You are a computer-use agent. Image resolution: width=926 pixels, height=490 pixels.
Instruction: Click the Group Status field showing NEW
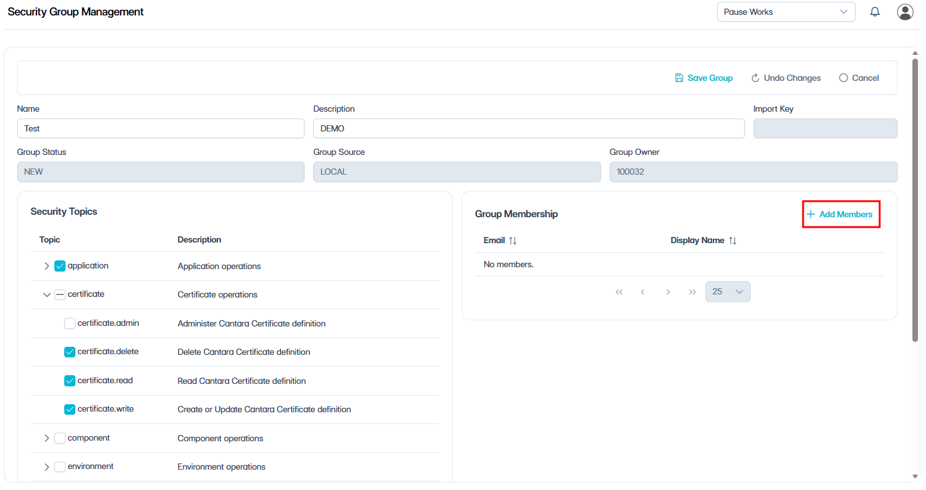(x=161, y=172)
